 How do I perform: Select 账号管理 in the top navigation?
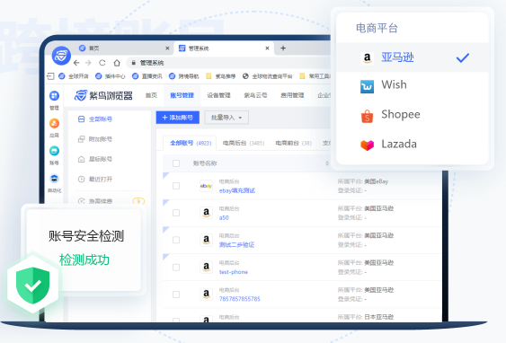pos(182,95)
